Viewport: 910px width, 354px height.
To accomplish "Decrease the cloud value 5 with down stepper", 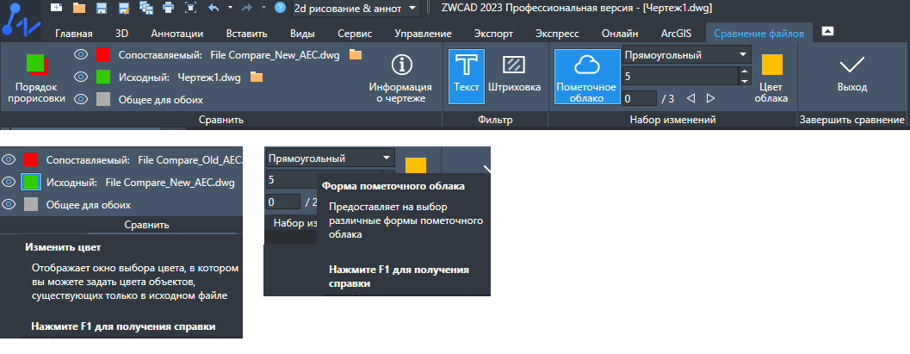I will coord(746,81).
